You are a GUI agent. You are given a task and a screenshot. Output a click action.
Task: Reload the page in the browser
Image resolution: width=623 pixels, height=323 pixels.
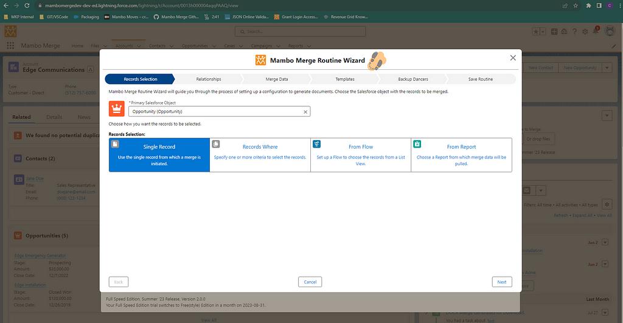click(27, 5)
